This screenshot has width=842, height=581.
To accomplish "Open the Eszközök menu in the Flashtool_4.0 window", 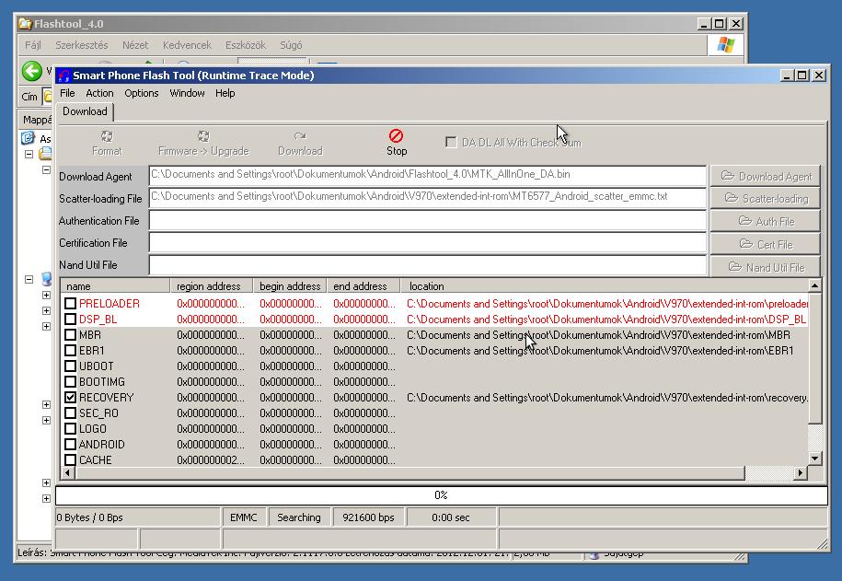I will pyautogui.click(x=246, y=45).
